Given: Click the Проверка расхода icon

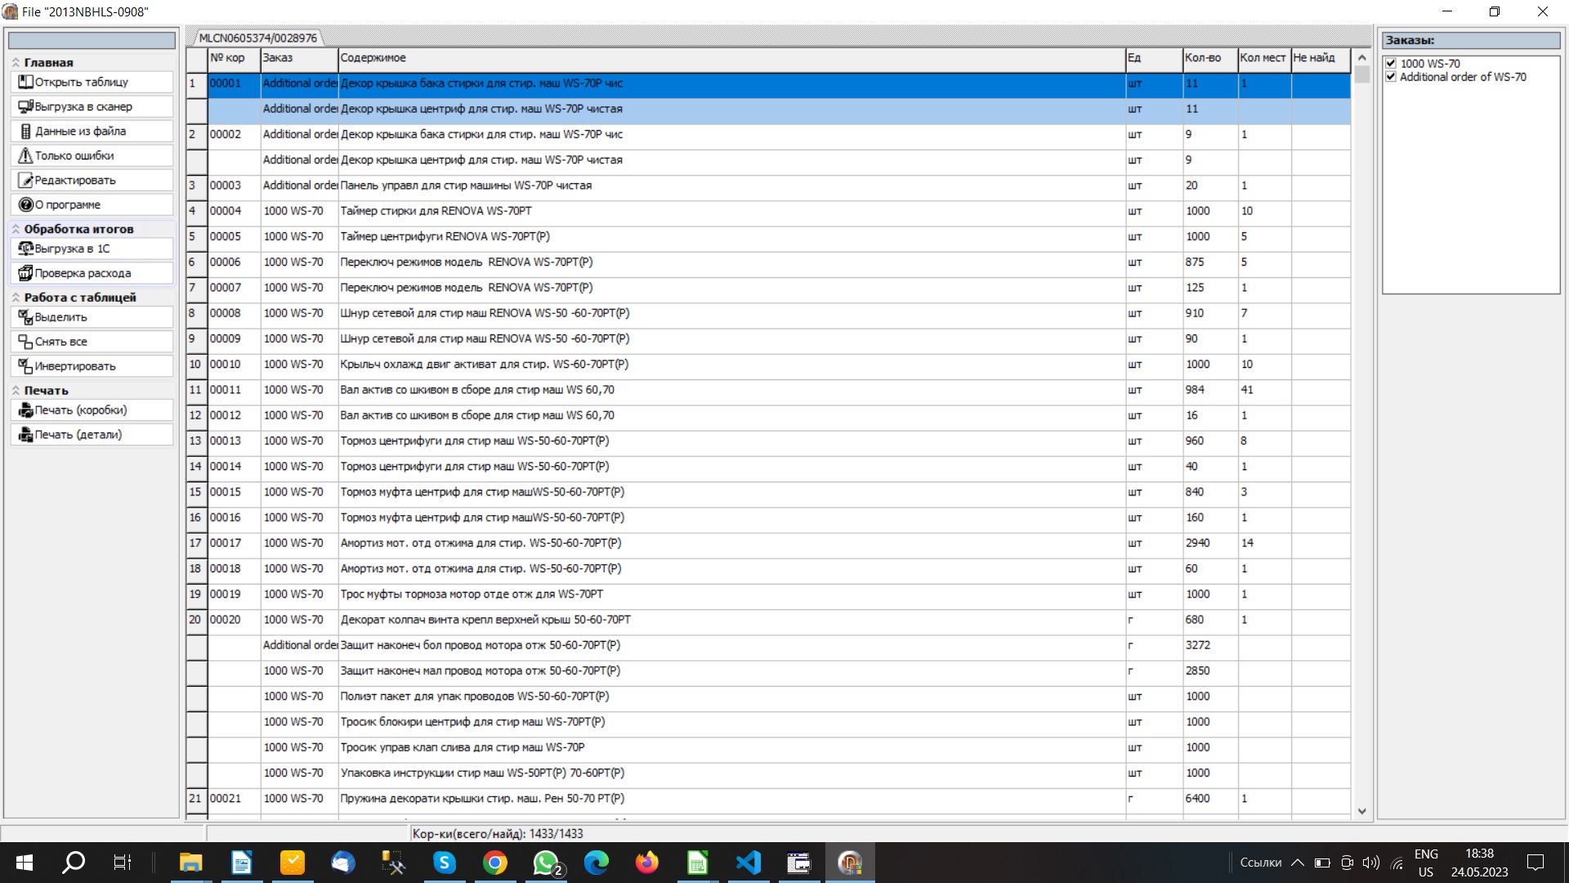Looking at the screenshot, I should [x=25, y=273].
